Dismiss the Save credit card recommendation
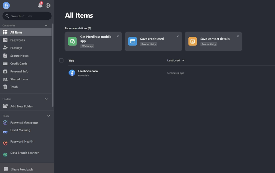Viewport: 275px width, 173px height. (178, 36)
